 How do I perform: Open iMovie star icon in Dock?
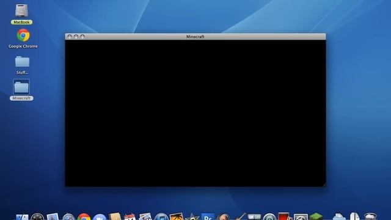(x=192, y=217)
